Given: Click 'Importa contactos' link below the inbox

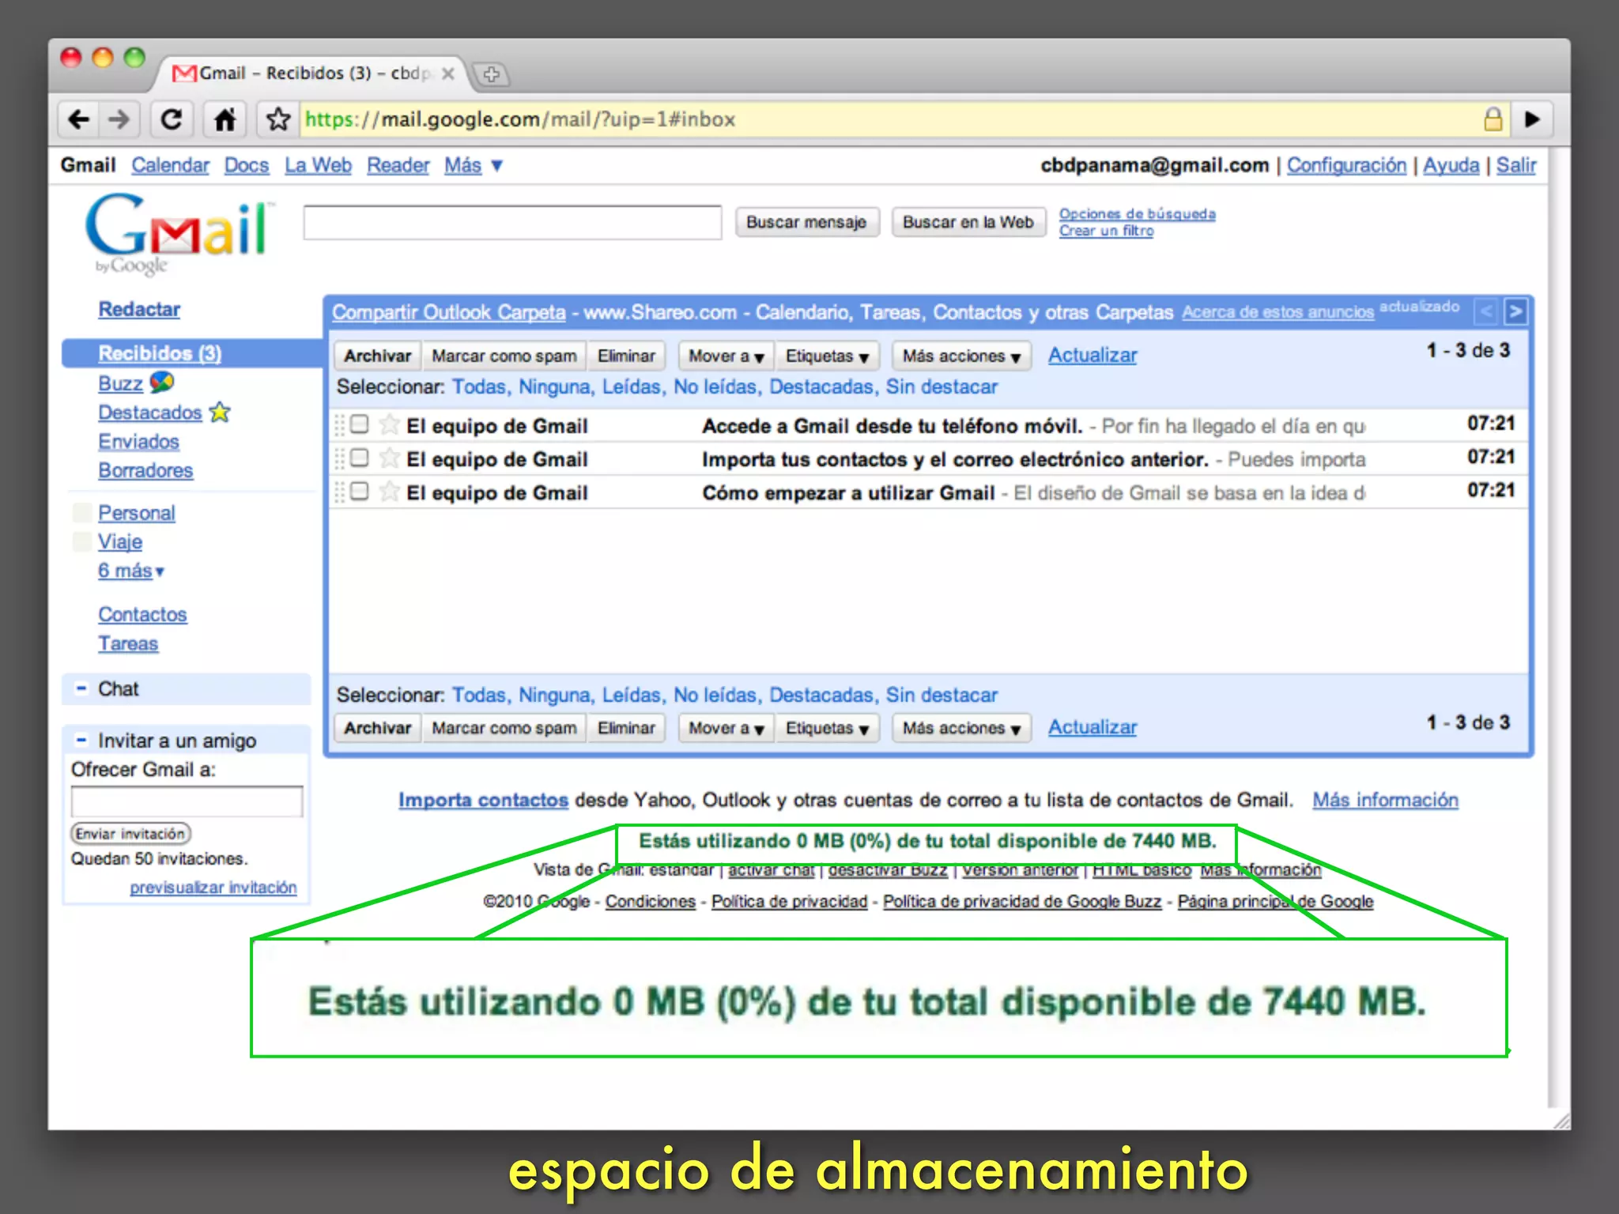Looking at the screenshot, I should click(x=483, y=800).
